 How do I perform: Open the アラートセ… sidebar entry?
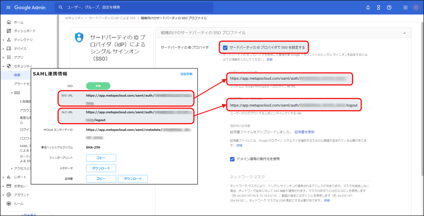[23, 84]
